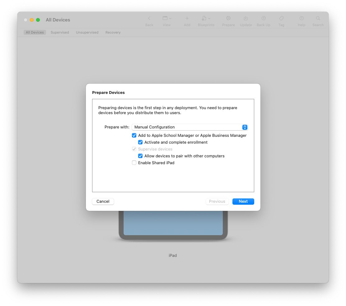Viewport: 346px width, 306px height.
Task: Switch to the Recovery tab
Action: click(113, 32)
